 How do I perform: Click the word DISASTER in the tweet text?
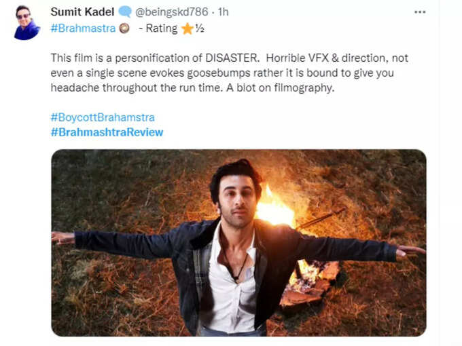pyautogui.click(x=232, y=58)
